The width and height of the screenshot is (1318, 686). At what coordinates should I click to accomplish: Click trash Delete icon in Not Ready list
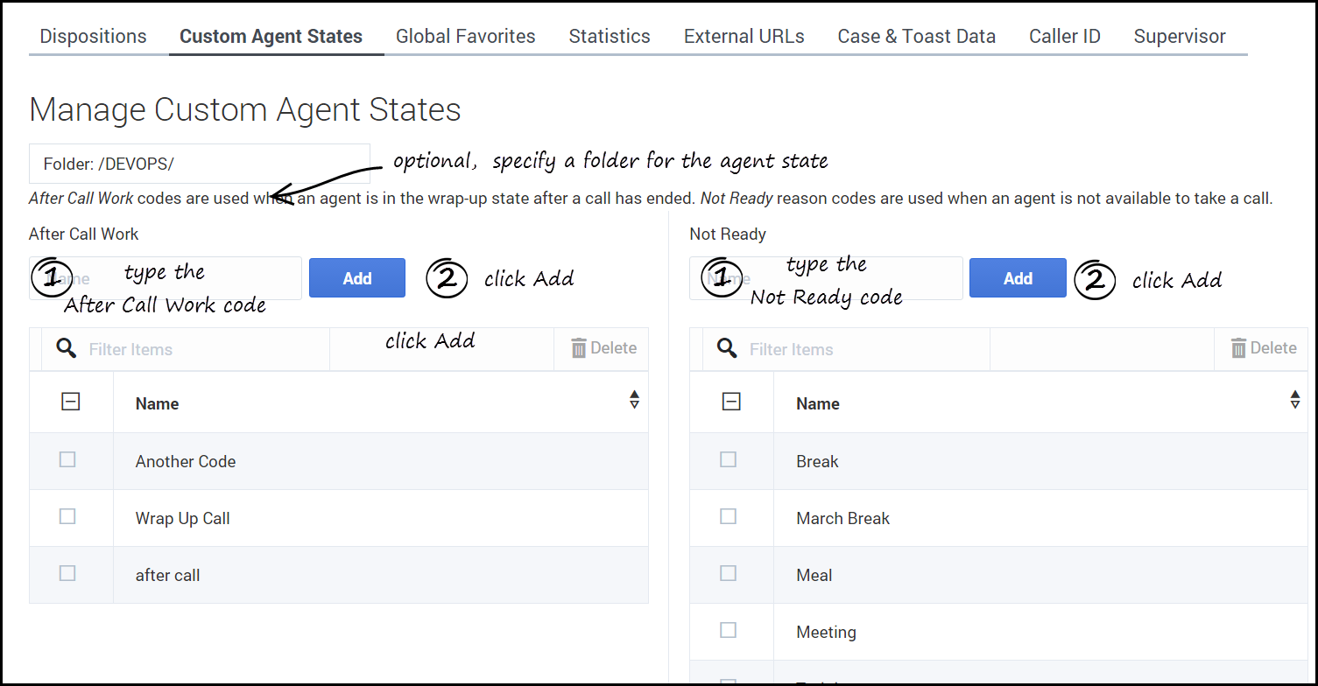pyautogui.click(x=1239, y=348)
